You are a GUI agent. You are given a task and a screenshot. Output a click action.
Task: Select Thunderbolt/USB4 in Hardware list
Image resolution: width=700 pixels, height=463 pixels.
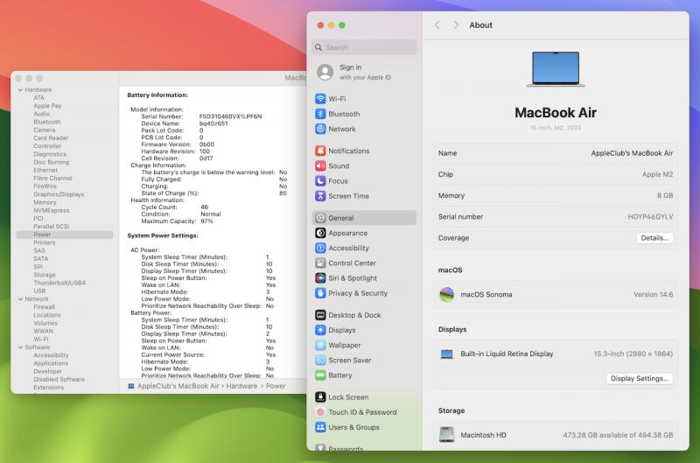pos(59,283)
